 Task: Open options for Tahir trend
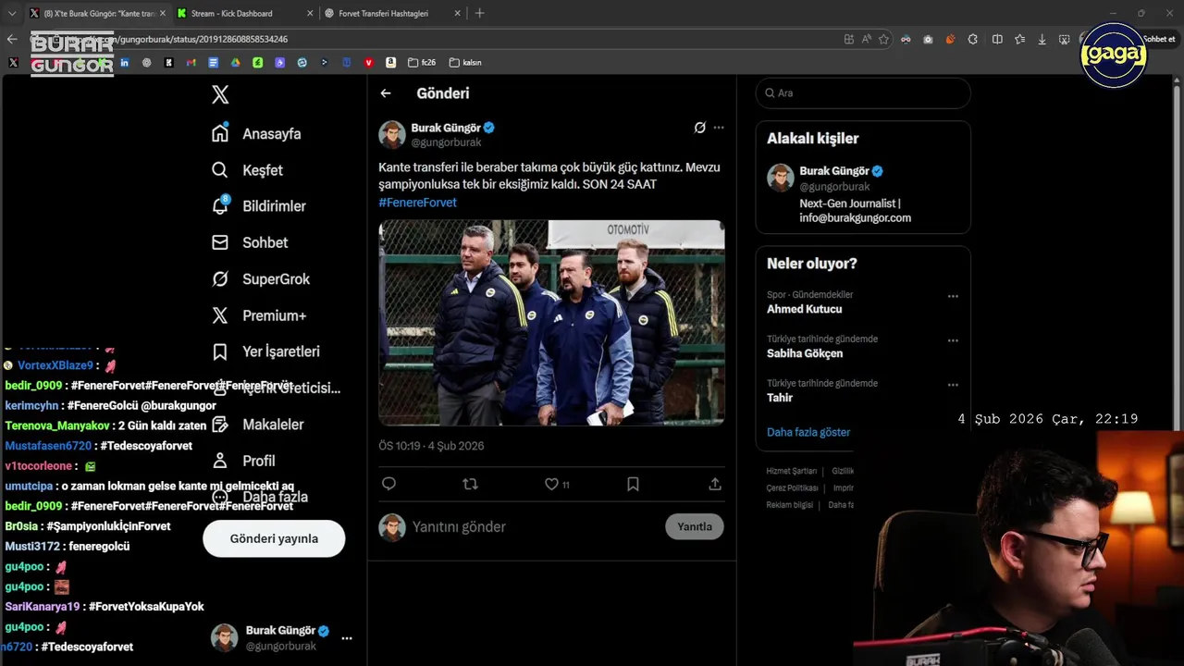tap(953, 386)
